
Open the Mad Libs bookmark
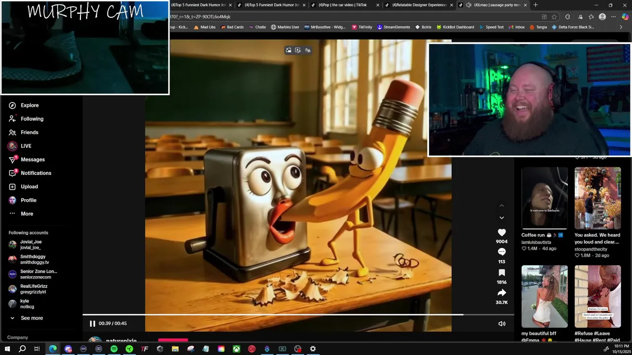pyautogui.click(x=204, y=27)
